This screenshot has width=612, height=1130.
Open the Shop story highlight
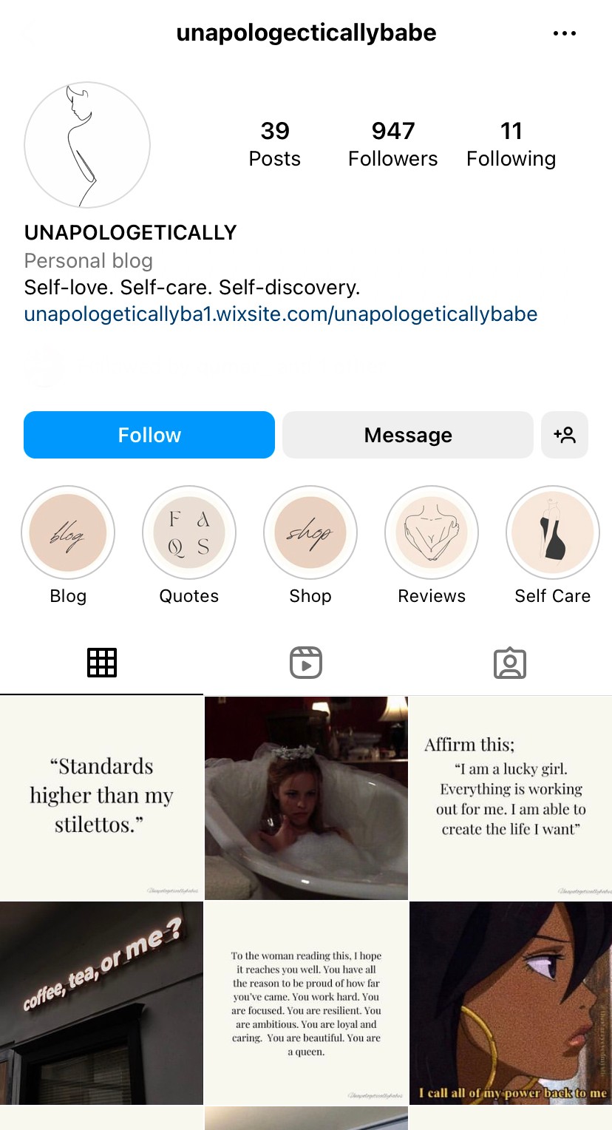[310, 532]
